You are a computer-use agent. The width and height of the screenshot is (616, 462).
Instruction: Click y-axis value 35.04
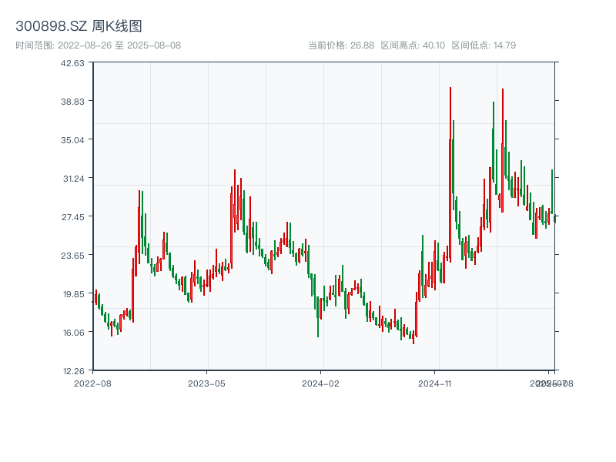tap(72, 140)
